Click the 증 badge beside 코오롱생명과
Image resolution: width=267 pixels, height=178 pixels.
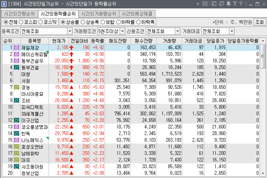16,127
